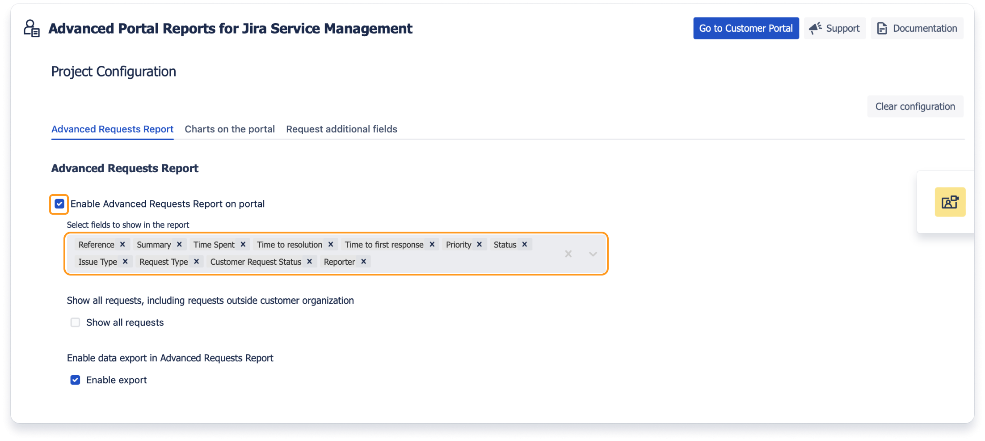Toggle Enable Advanced Requests Report on portal
This screenshot has height=441, width=985.
[59, 204]
